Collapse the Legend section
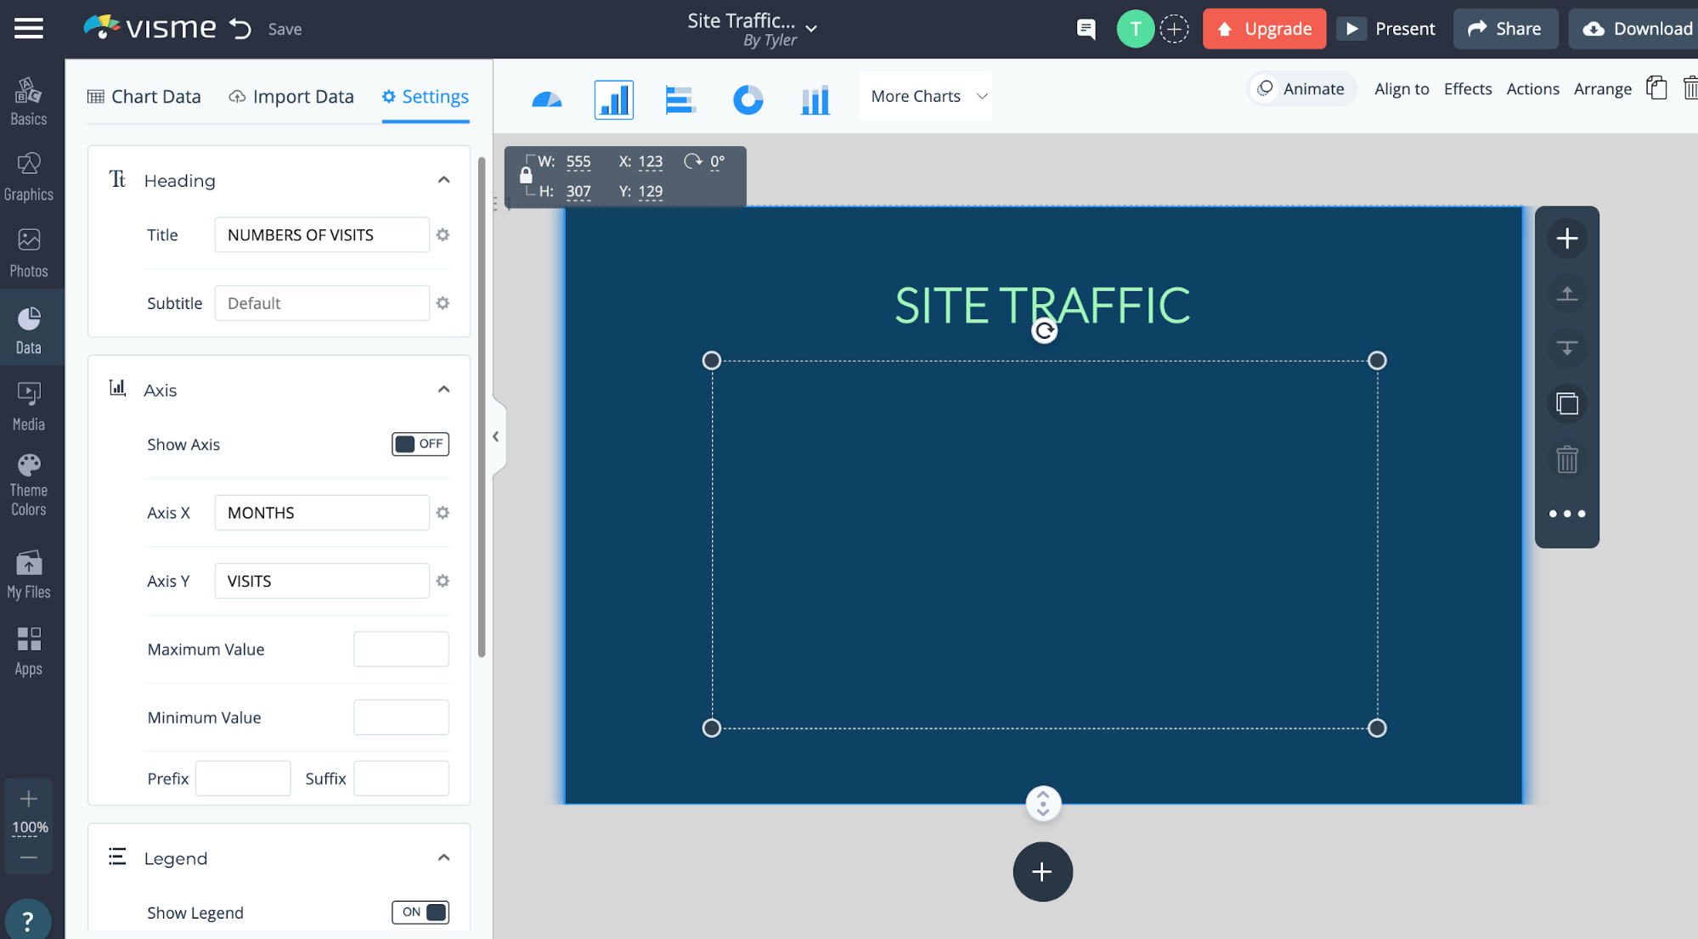 (443, 857)
